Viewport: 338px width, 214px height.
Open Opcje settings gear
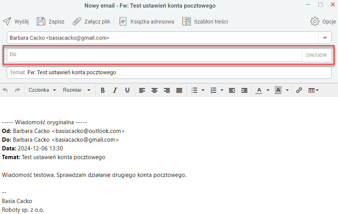tap(323, 21)
